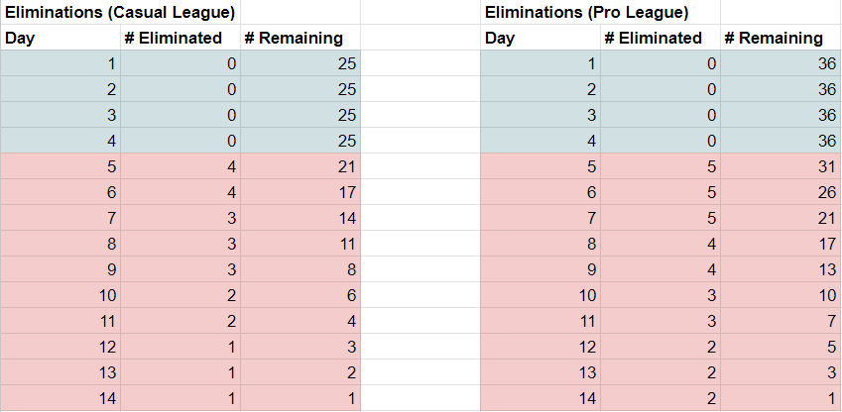Select Pro League Day 10 remaining value 10

(x=781, y=295)
